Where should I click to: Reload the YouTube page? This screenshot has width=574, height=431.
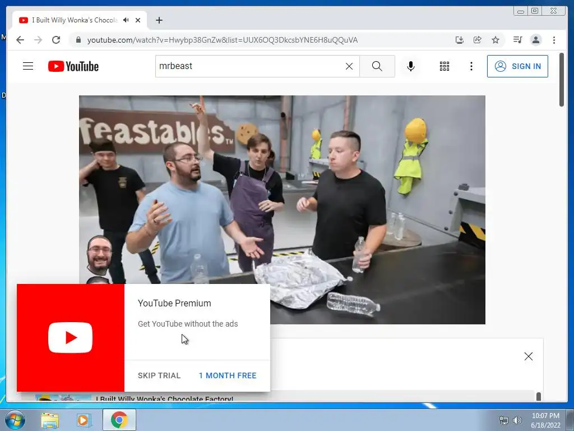(56, 40)
